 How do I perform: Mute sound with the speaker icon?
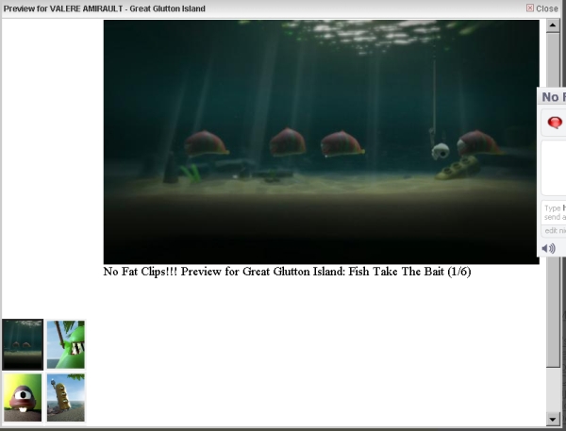pos(549,248)
